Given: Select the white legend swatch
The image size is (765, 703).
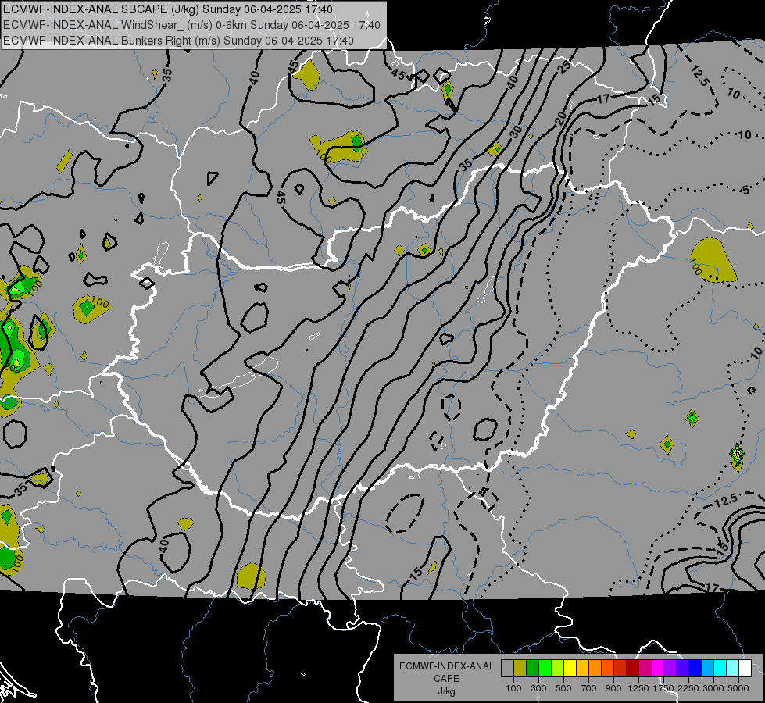Looking at the screenshot, I should point(745,668).
